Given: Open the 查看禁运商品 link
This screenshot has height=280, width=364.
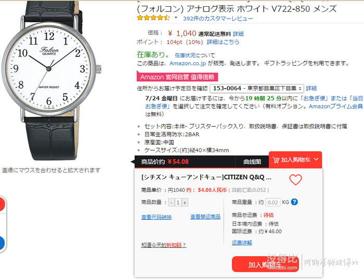Looking at the screenshot, I should 205,217.
